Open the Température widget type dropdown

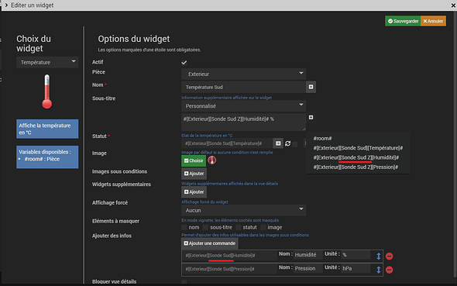[47, 62]
